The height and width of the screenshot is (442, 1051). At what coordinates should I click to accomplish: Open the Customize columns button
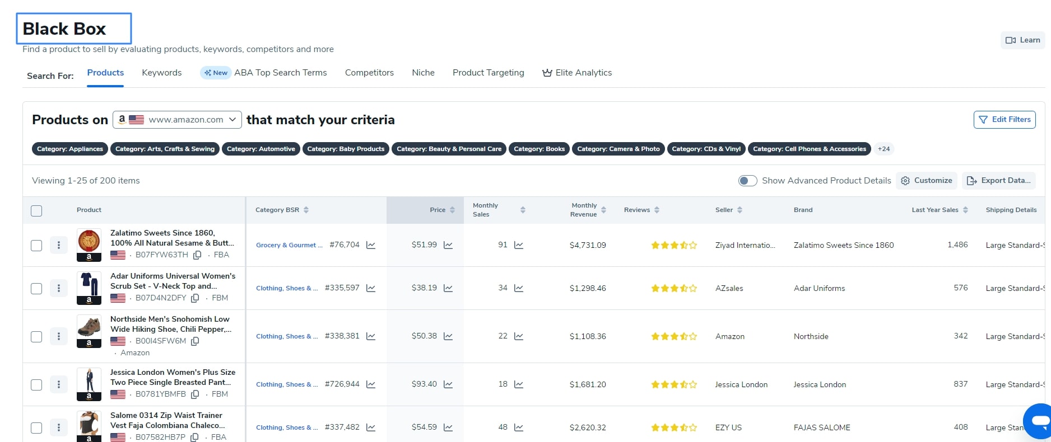pos(927,181)
